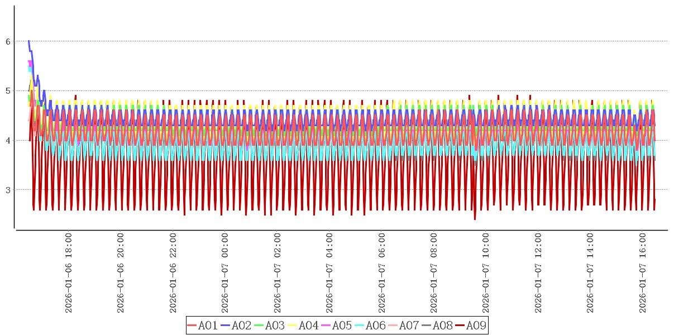The width and height of the screenshot is (674, 335).
Task: Click the y-axis value label 3
Action: pos(8,190)
